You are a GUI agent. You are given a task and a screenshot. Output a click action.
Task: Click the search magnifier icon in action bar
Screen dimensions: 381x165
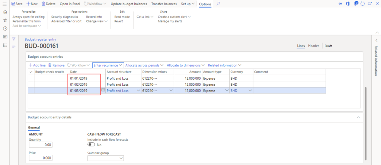tap(218, 3)
